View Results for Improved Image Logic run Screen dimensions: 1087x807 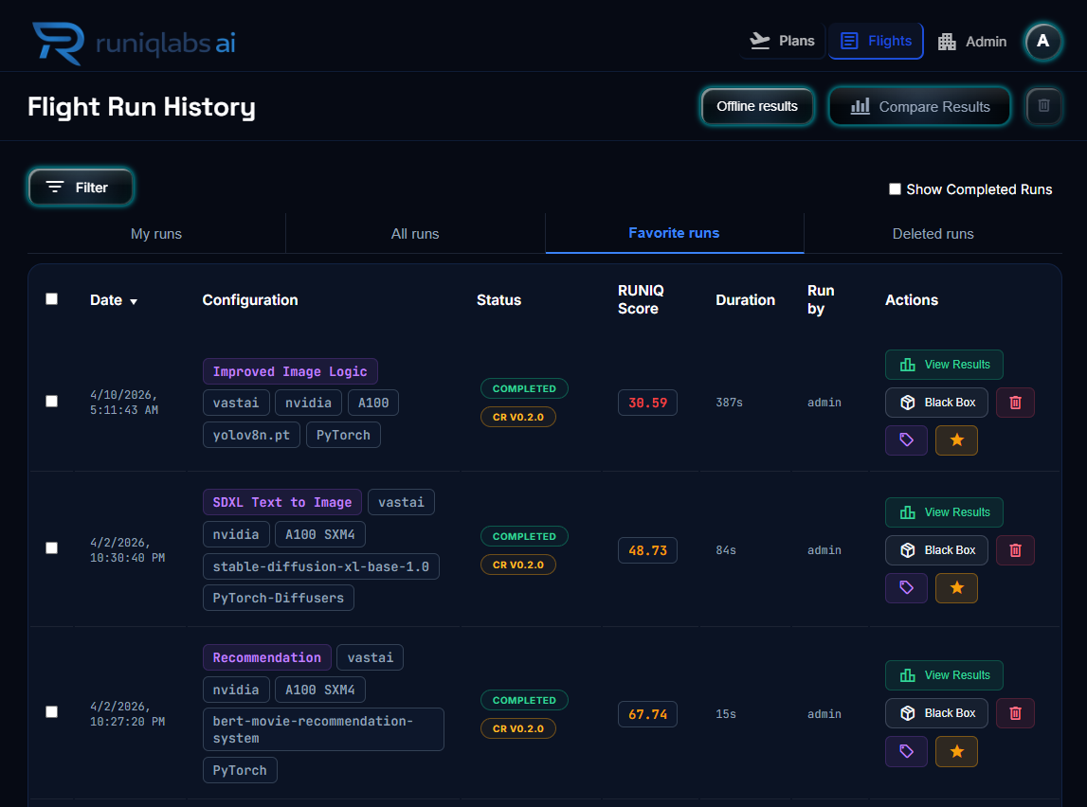pos(944,365)
